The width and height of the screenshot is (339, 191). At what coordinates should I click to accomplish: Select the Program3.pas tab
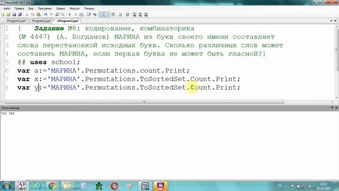(x=68, y=21)
